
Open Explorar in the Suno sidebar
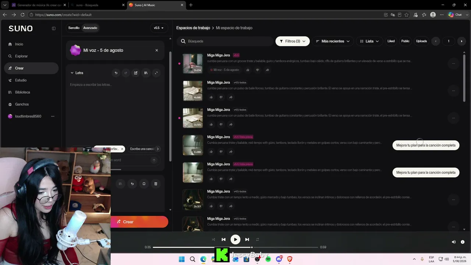coord(21,56)
